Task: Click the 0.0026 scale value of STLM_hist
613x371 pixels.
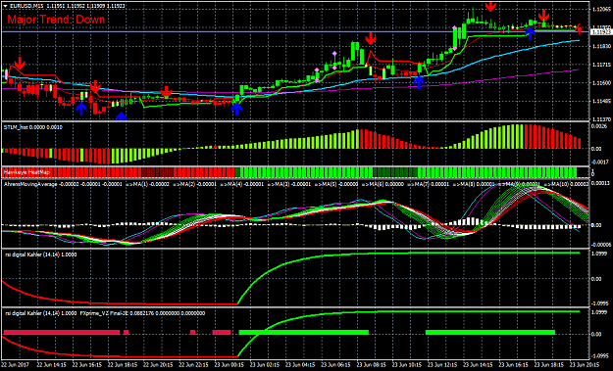Action: click(599, 126)
